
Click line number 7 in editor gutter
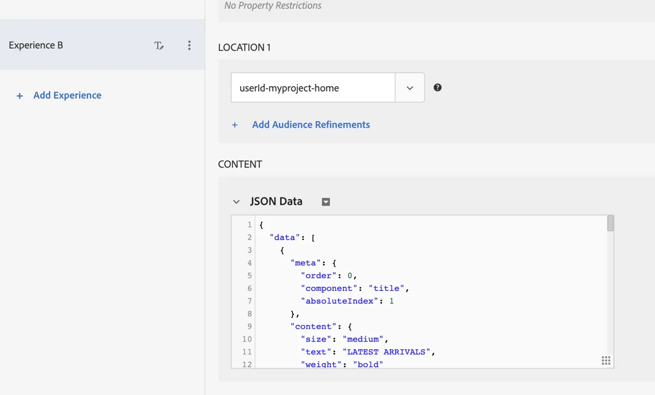[x=249, y=301]
